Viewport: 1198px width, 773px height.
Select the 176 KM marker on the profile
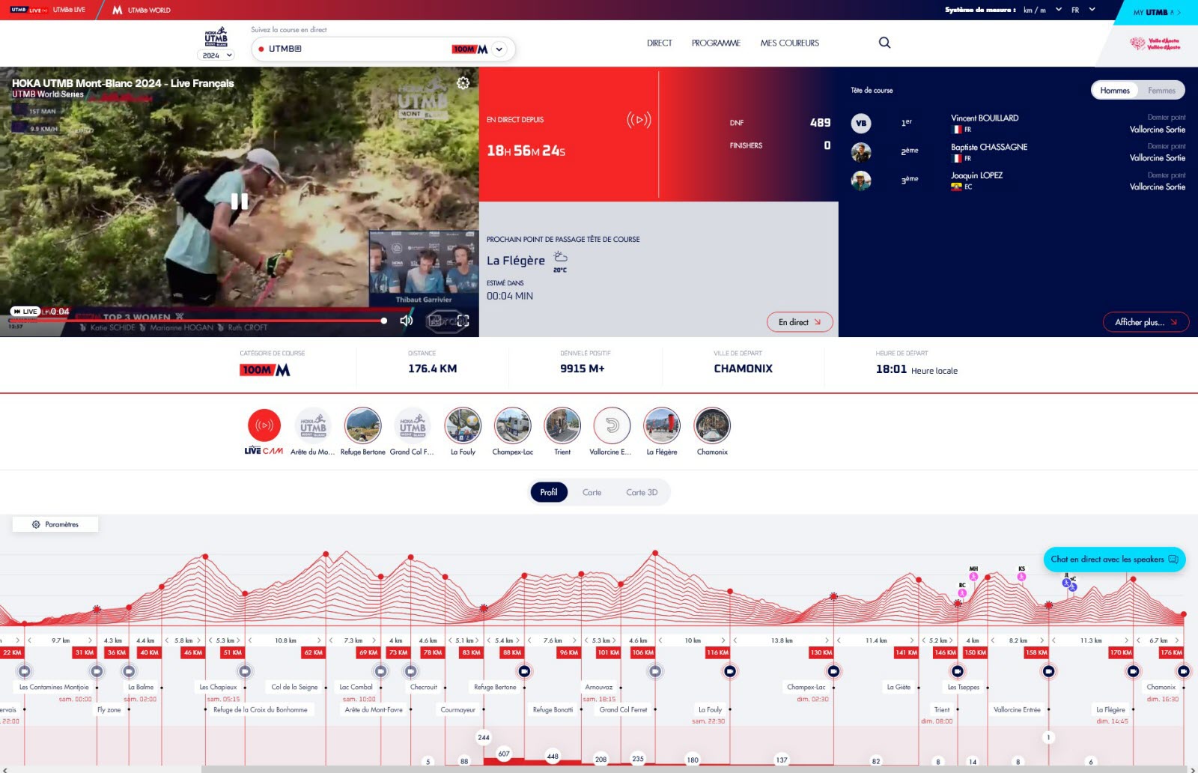point(1171,652)
